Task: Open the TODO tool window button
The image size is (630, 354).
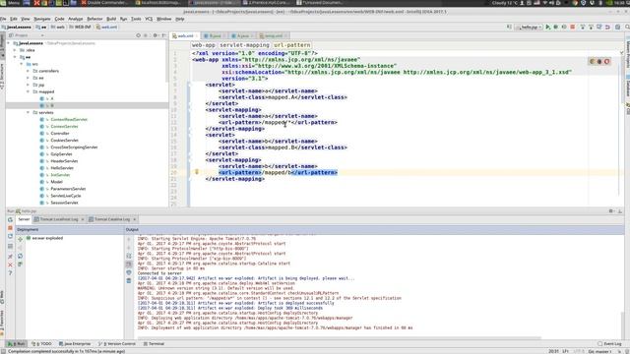Action: point(41,344)
